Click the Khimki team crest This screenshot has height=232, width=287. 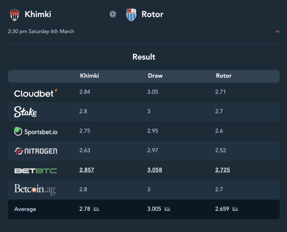(x=15, y=15)
